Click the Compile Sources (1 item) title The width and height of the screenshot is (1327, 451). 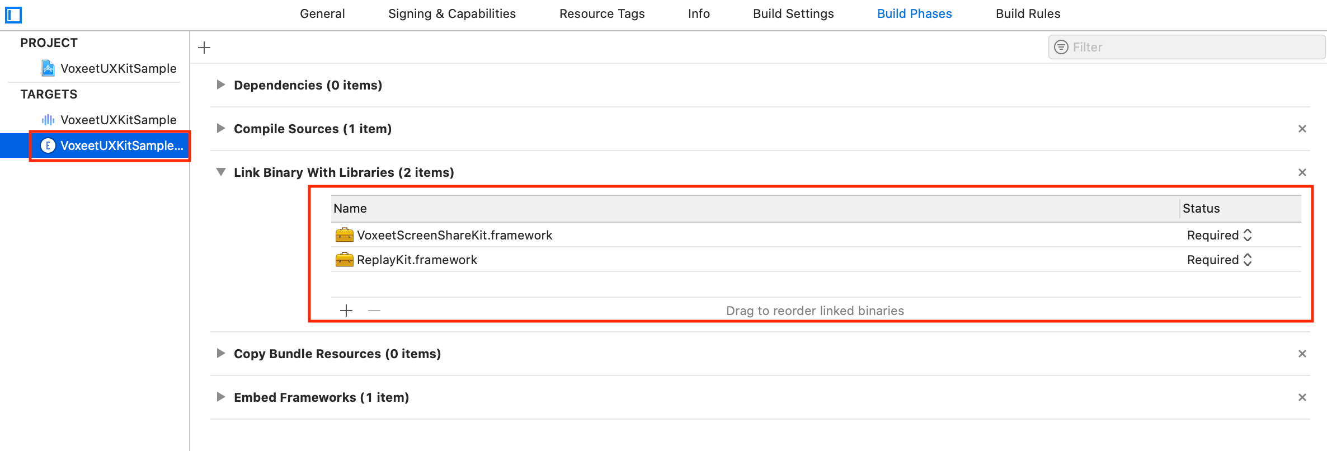pos(313,129)
